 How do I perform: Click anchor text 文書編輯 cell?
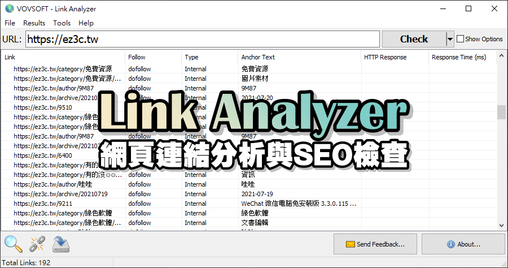(255, 223)
